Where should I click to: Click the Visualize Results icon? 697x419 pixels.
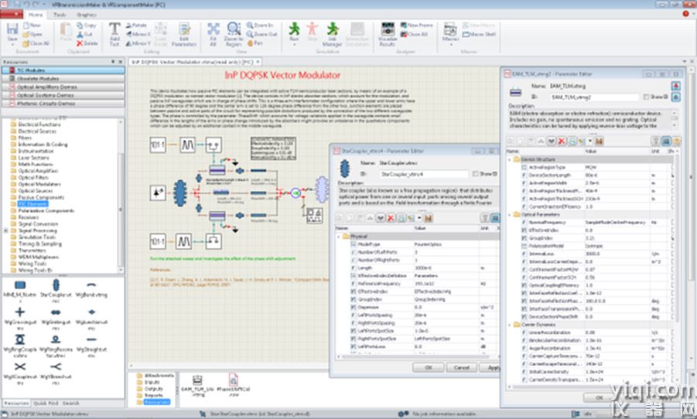[x=387, y=29]
